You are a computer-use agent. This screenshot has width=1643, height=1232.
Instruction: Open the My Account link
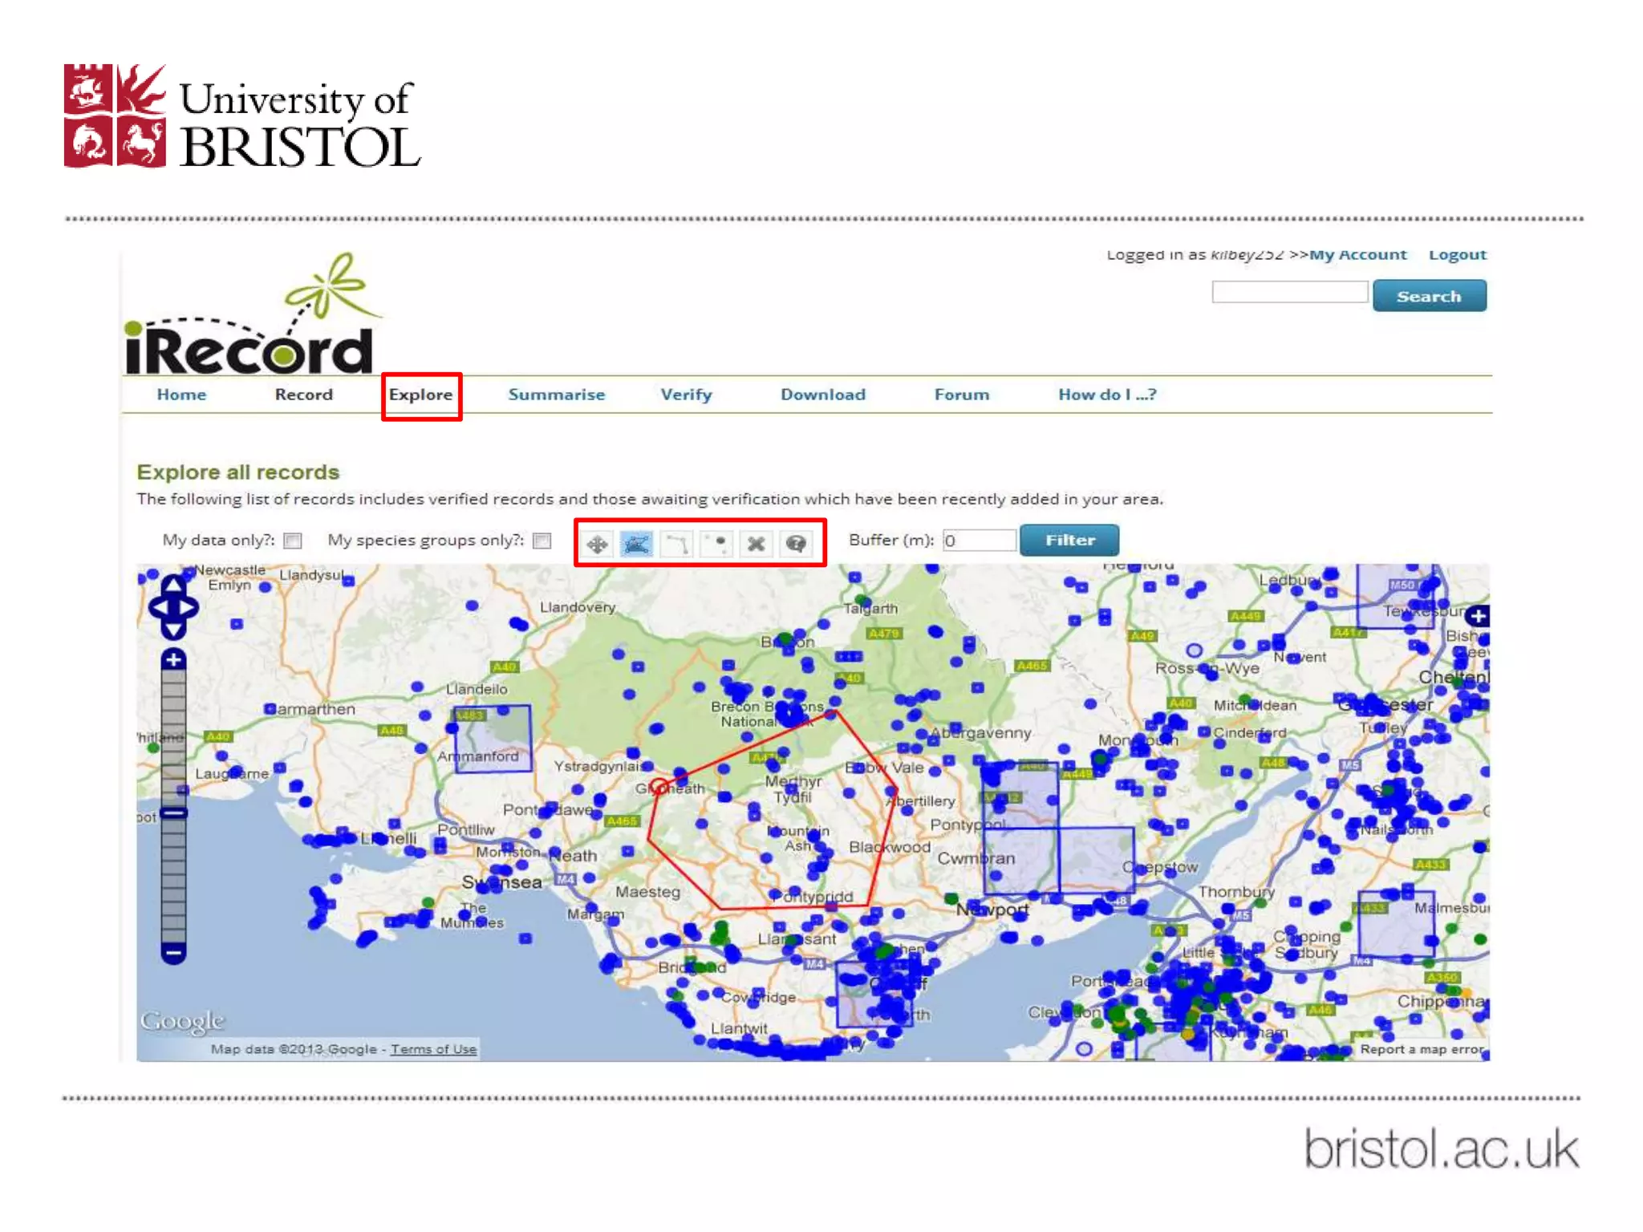coord(1357,254)
